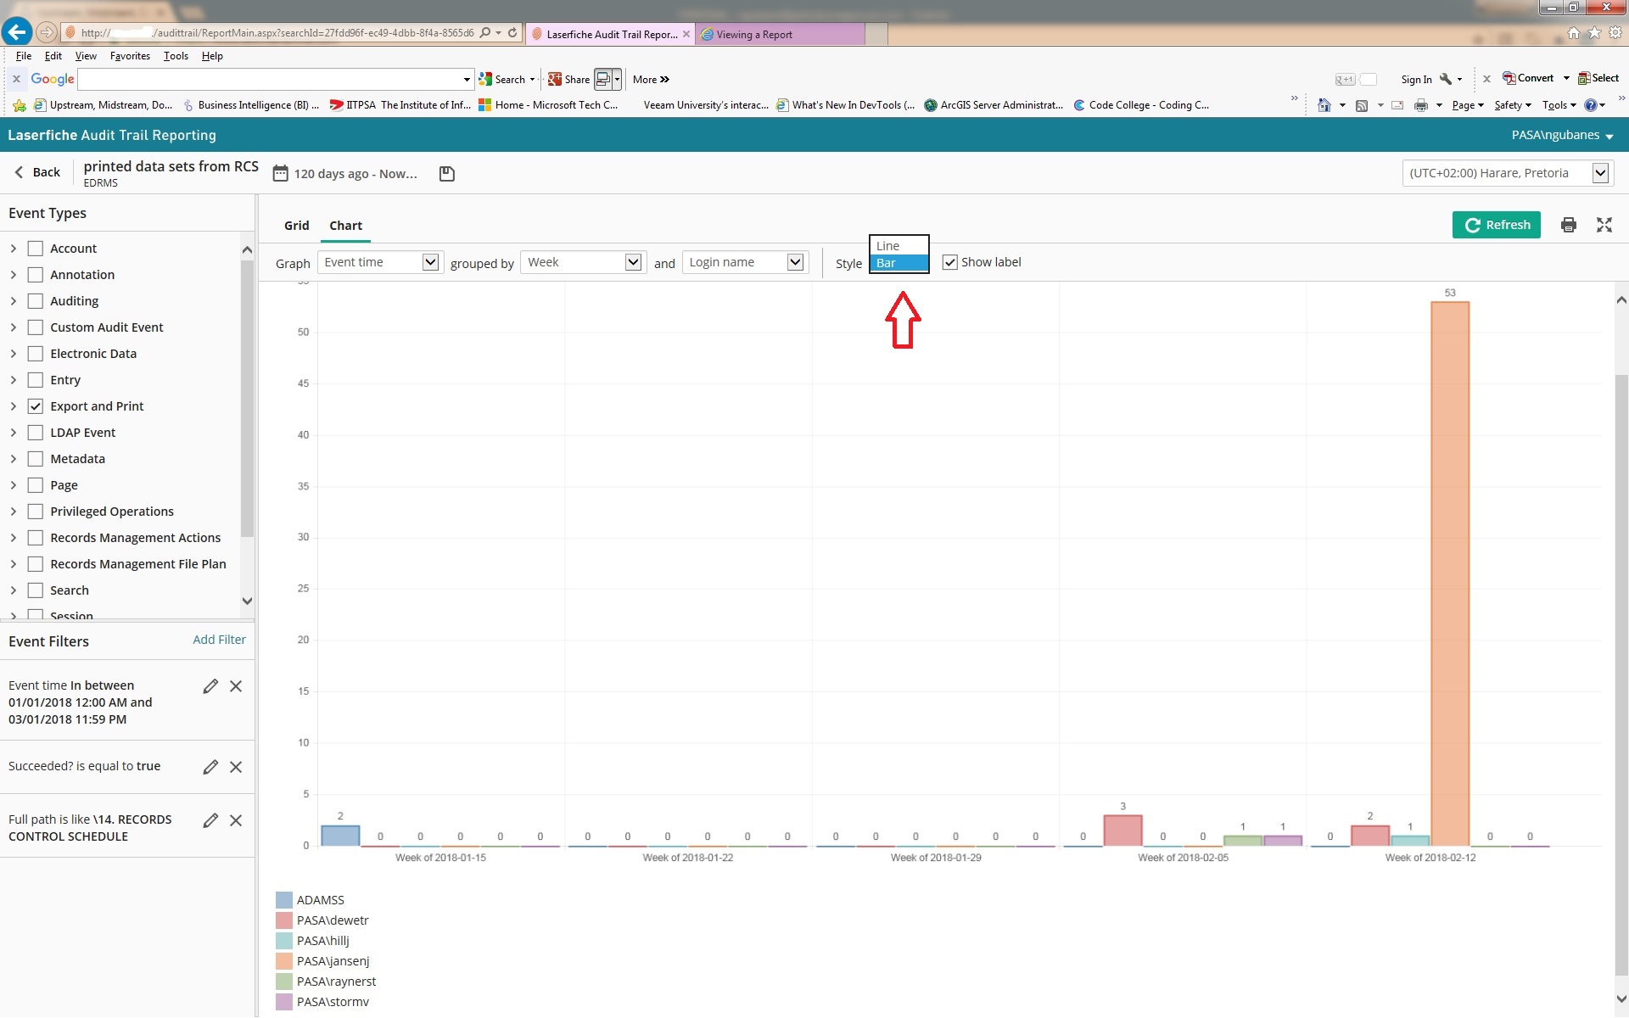Edit the Full path filter pencil

pyautogui.click(x=210, y=820)
